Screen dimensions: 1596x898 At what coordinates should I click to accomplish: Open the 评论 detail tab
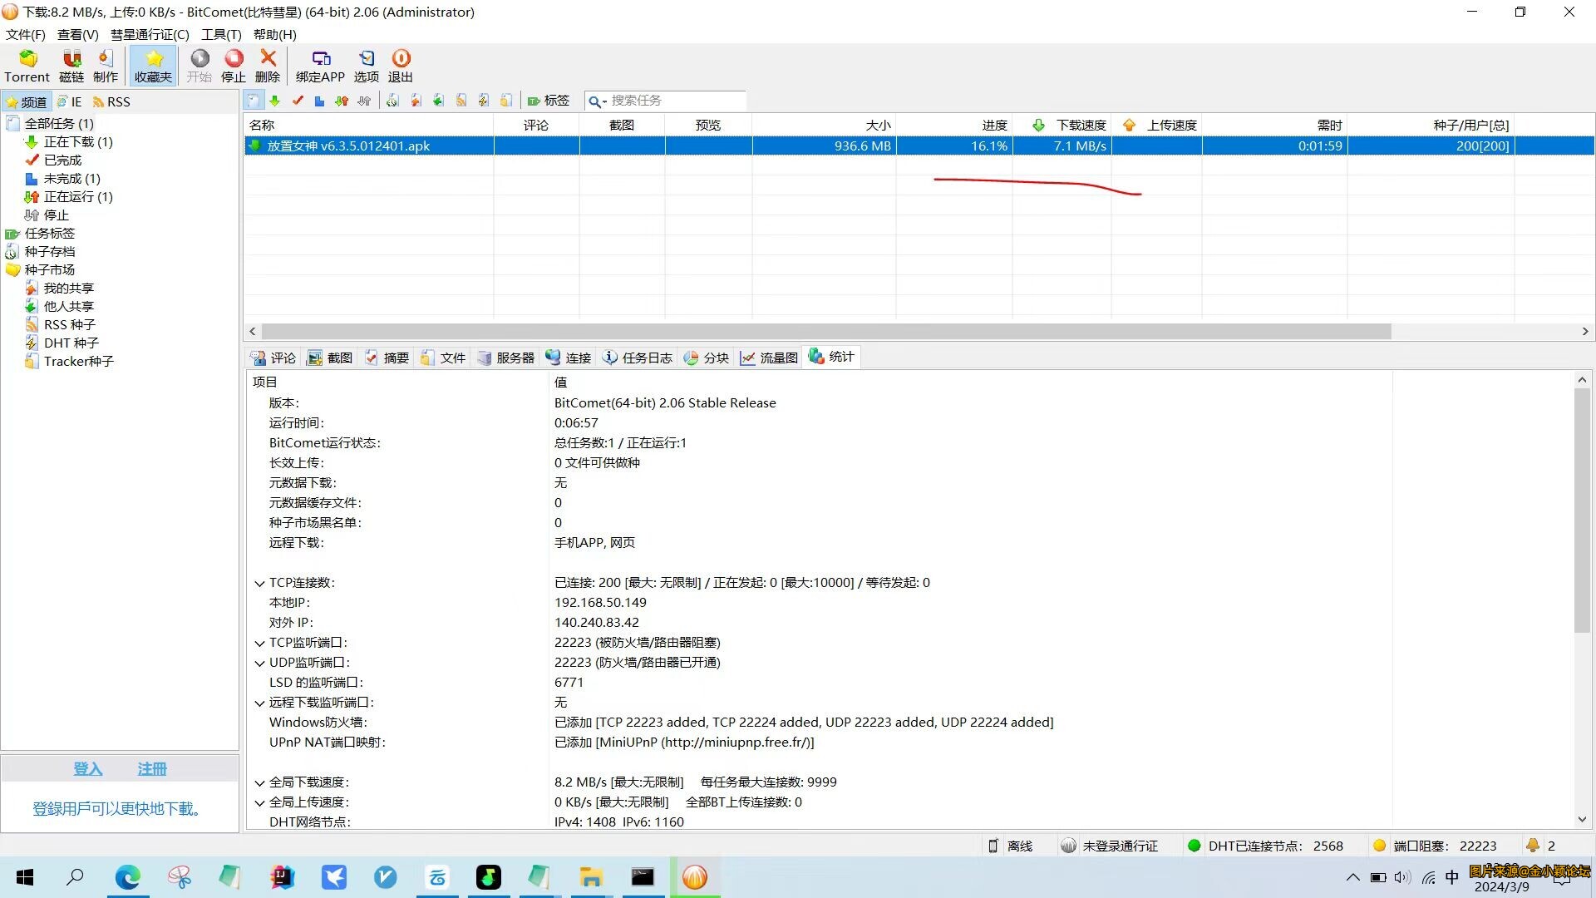273,358
